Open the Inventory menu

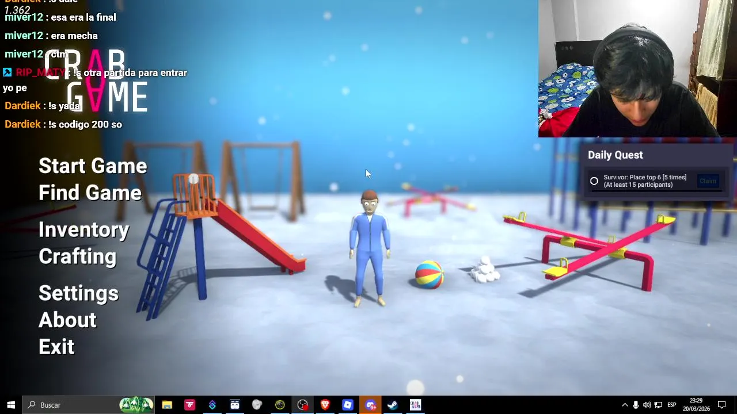point(84,230)
